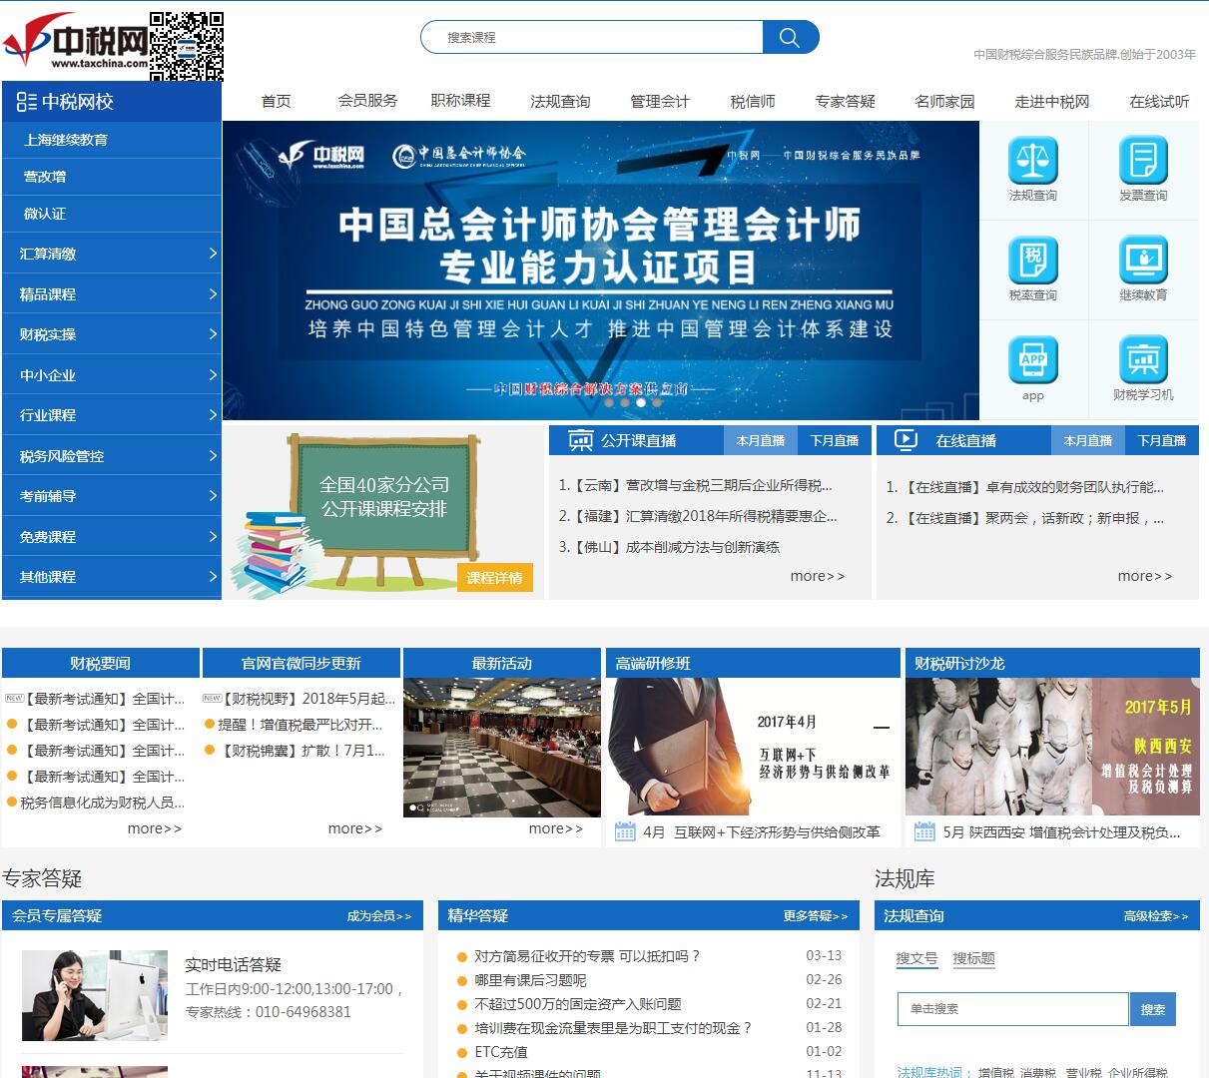Click the 最新活动 conference photo
Screen dimensions: 1209x1078
[502, 748]
